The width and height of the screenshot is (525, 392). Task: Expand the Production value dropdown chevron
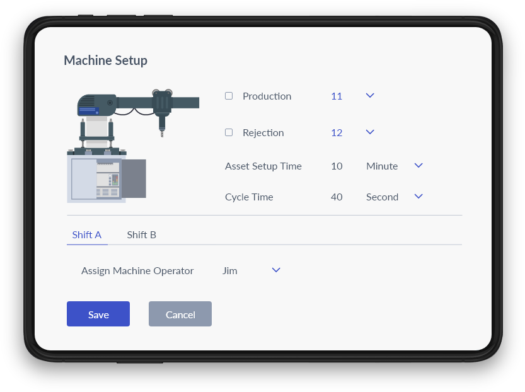pyautogui.click(x=370, y=96)
